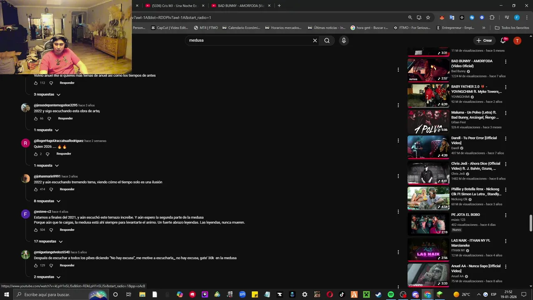Open 'LAS NAIK - ITHAN NY' thumbnail

(x=428, y=249)
